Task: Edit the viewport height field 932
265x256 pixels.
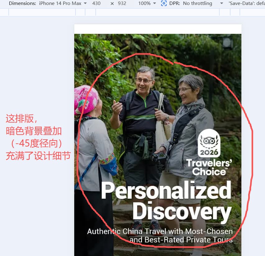Action: [122, 3]
